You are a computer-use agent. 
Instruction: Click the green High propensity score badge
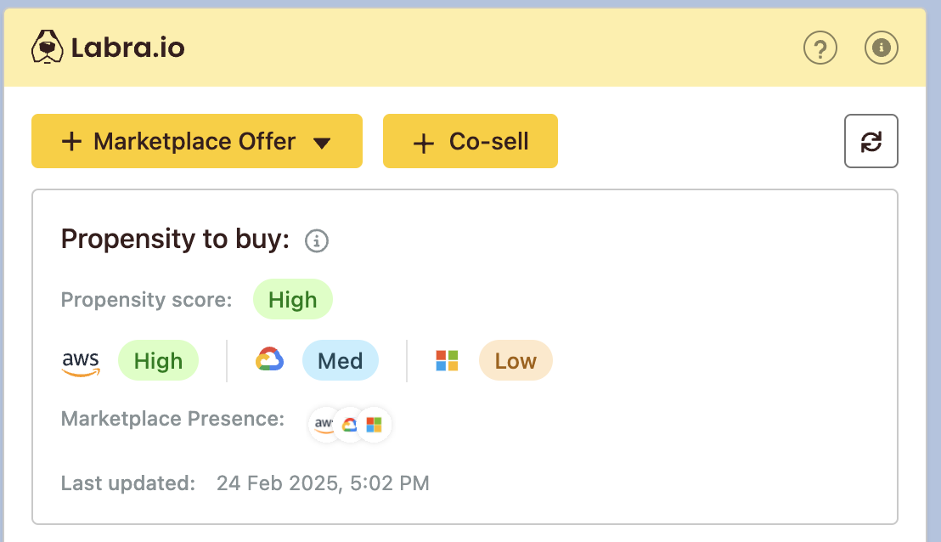pyautogui.click(x=293, y=300)
